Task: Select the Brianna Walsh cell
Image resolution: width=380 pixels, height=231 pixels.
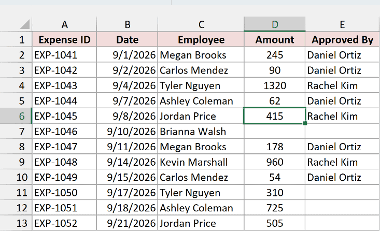Action: click(201, 131)
